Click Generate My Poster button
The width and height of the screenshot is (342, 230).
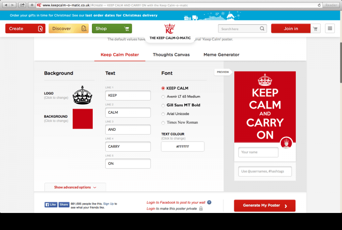click(x=265, y=205)
